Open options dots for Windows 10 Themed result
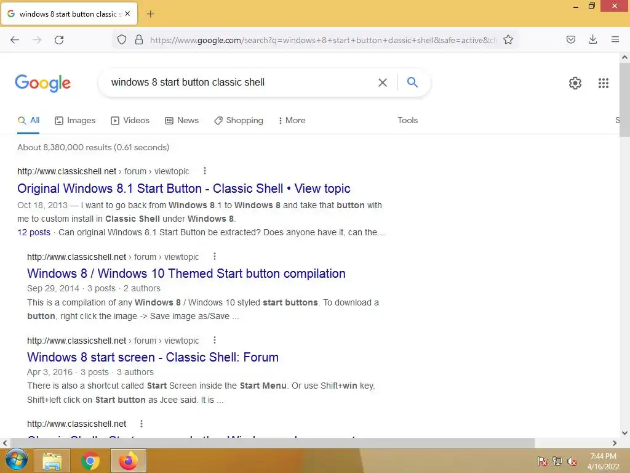Screen dimensions: 630x473 pos(215,256)
